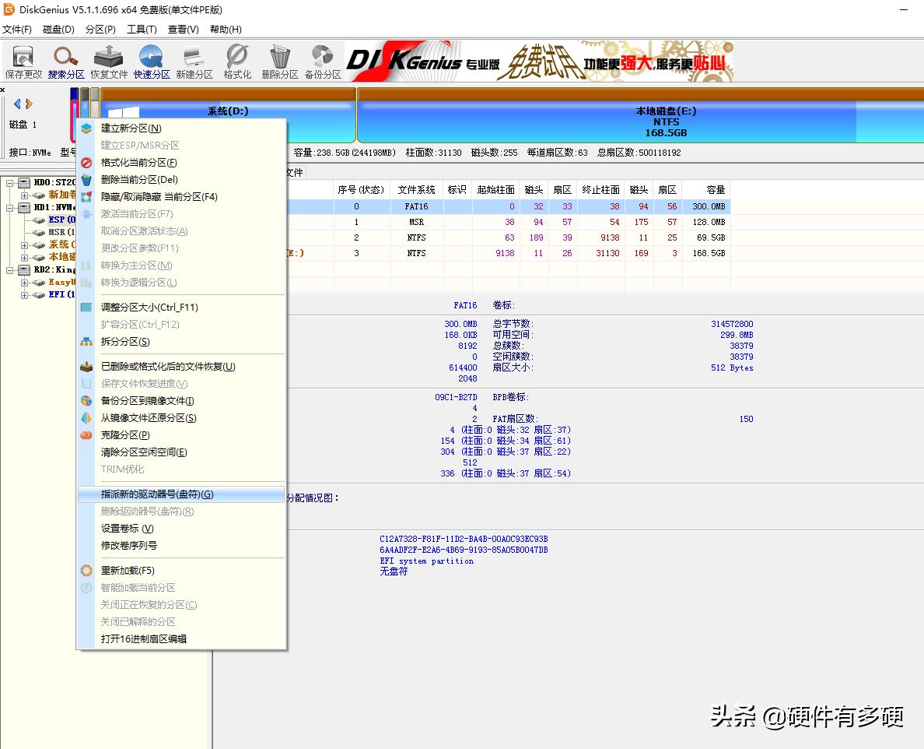Image resolution: width=924 pixels, height=749 pixels.
Task: Select the 本地磁盘(E:) partition bar
Action: [666, 121]
